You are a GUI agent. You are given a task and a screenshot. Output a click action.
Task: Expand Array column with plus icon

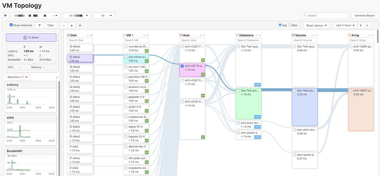click(x=372, y=35)
